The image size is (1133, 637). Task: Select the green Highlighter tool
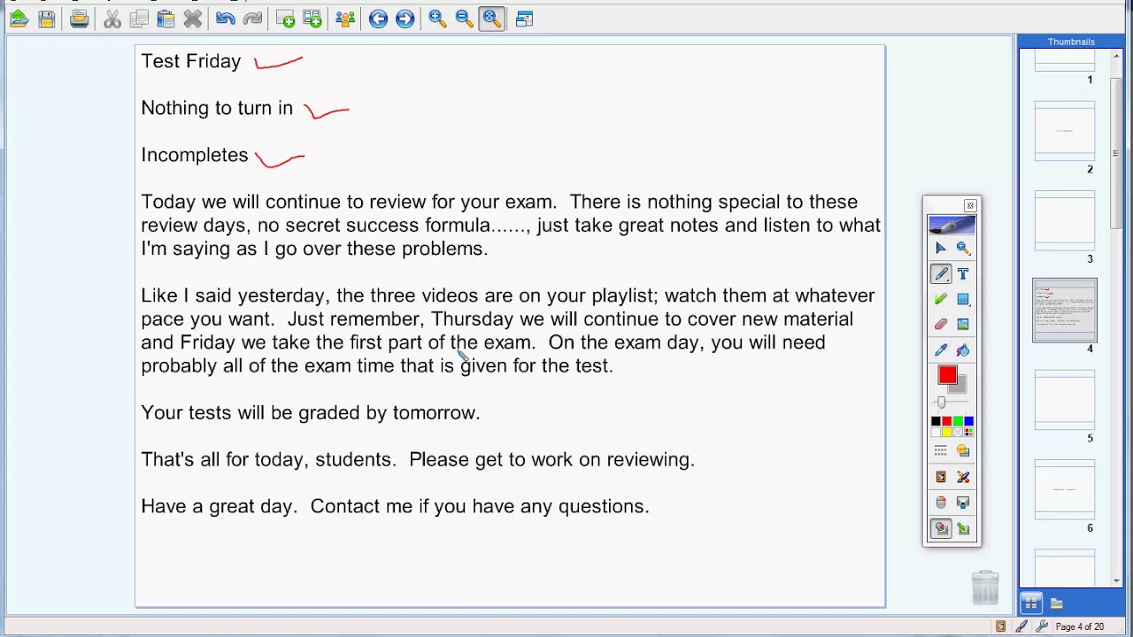[x=940, y=299]
